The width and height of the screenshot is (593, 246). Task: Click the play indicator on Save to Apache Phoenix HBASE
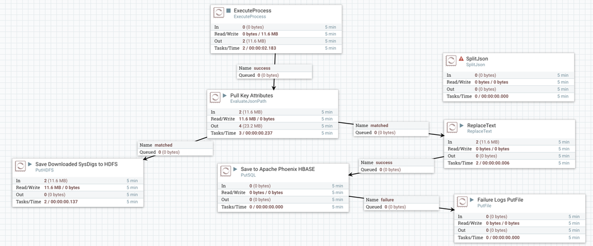coord(236,169)
